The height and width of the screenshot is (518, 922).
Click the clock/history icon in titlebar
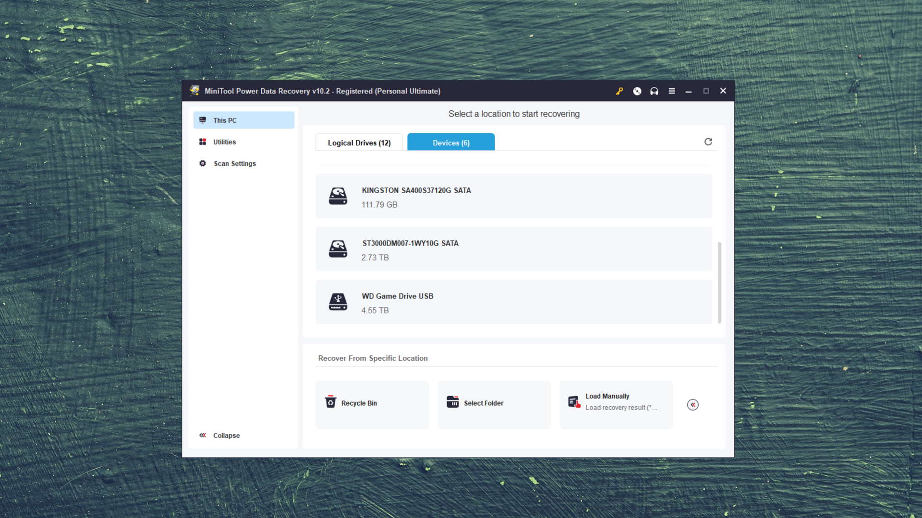coord(637,91)
